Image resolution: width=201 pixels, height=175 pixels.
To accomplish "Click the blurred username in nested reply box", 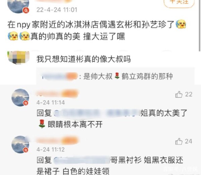I will [60, 76].
